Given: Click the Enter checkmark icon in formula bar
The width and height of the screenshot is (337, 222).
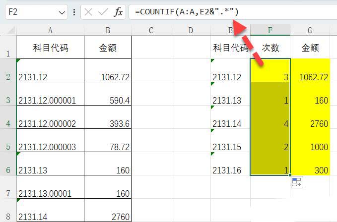Looking at the screenshot, I should [x=103, y=12].
